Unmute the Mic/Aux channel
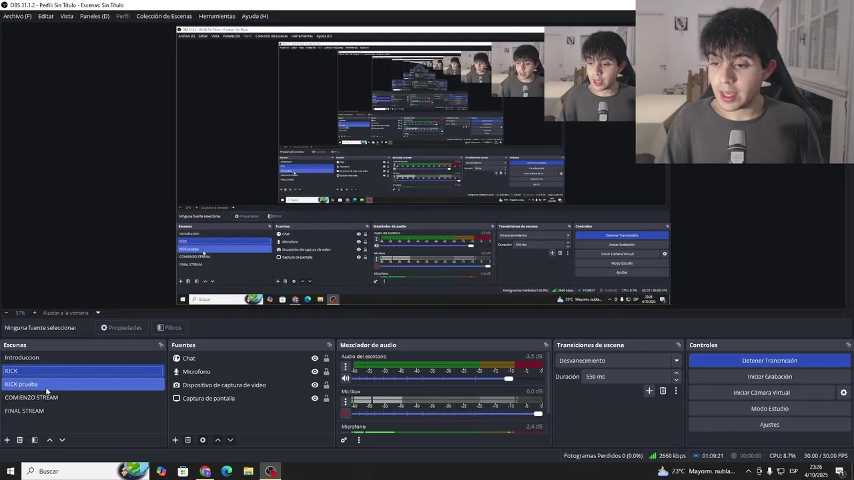The height and width of the screenshot is (480, 854). click(x=346, y=413)
